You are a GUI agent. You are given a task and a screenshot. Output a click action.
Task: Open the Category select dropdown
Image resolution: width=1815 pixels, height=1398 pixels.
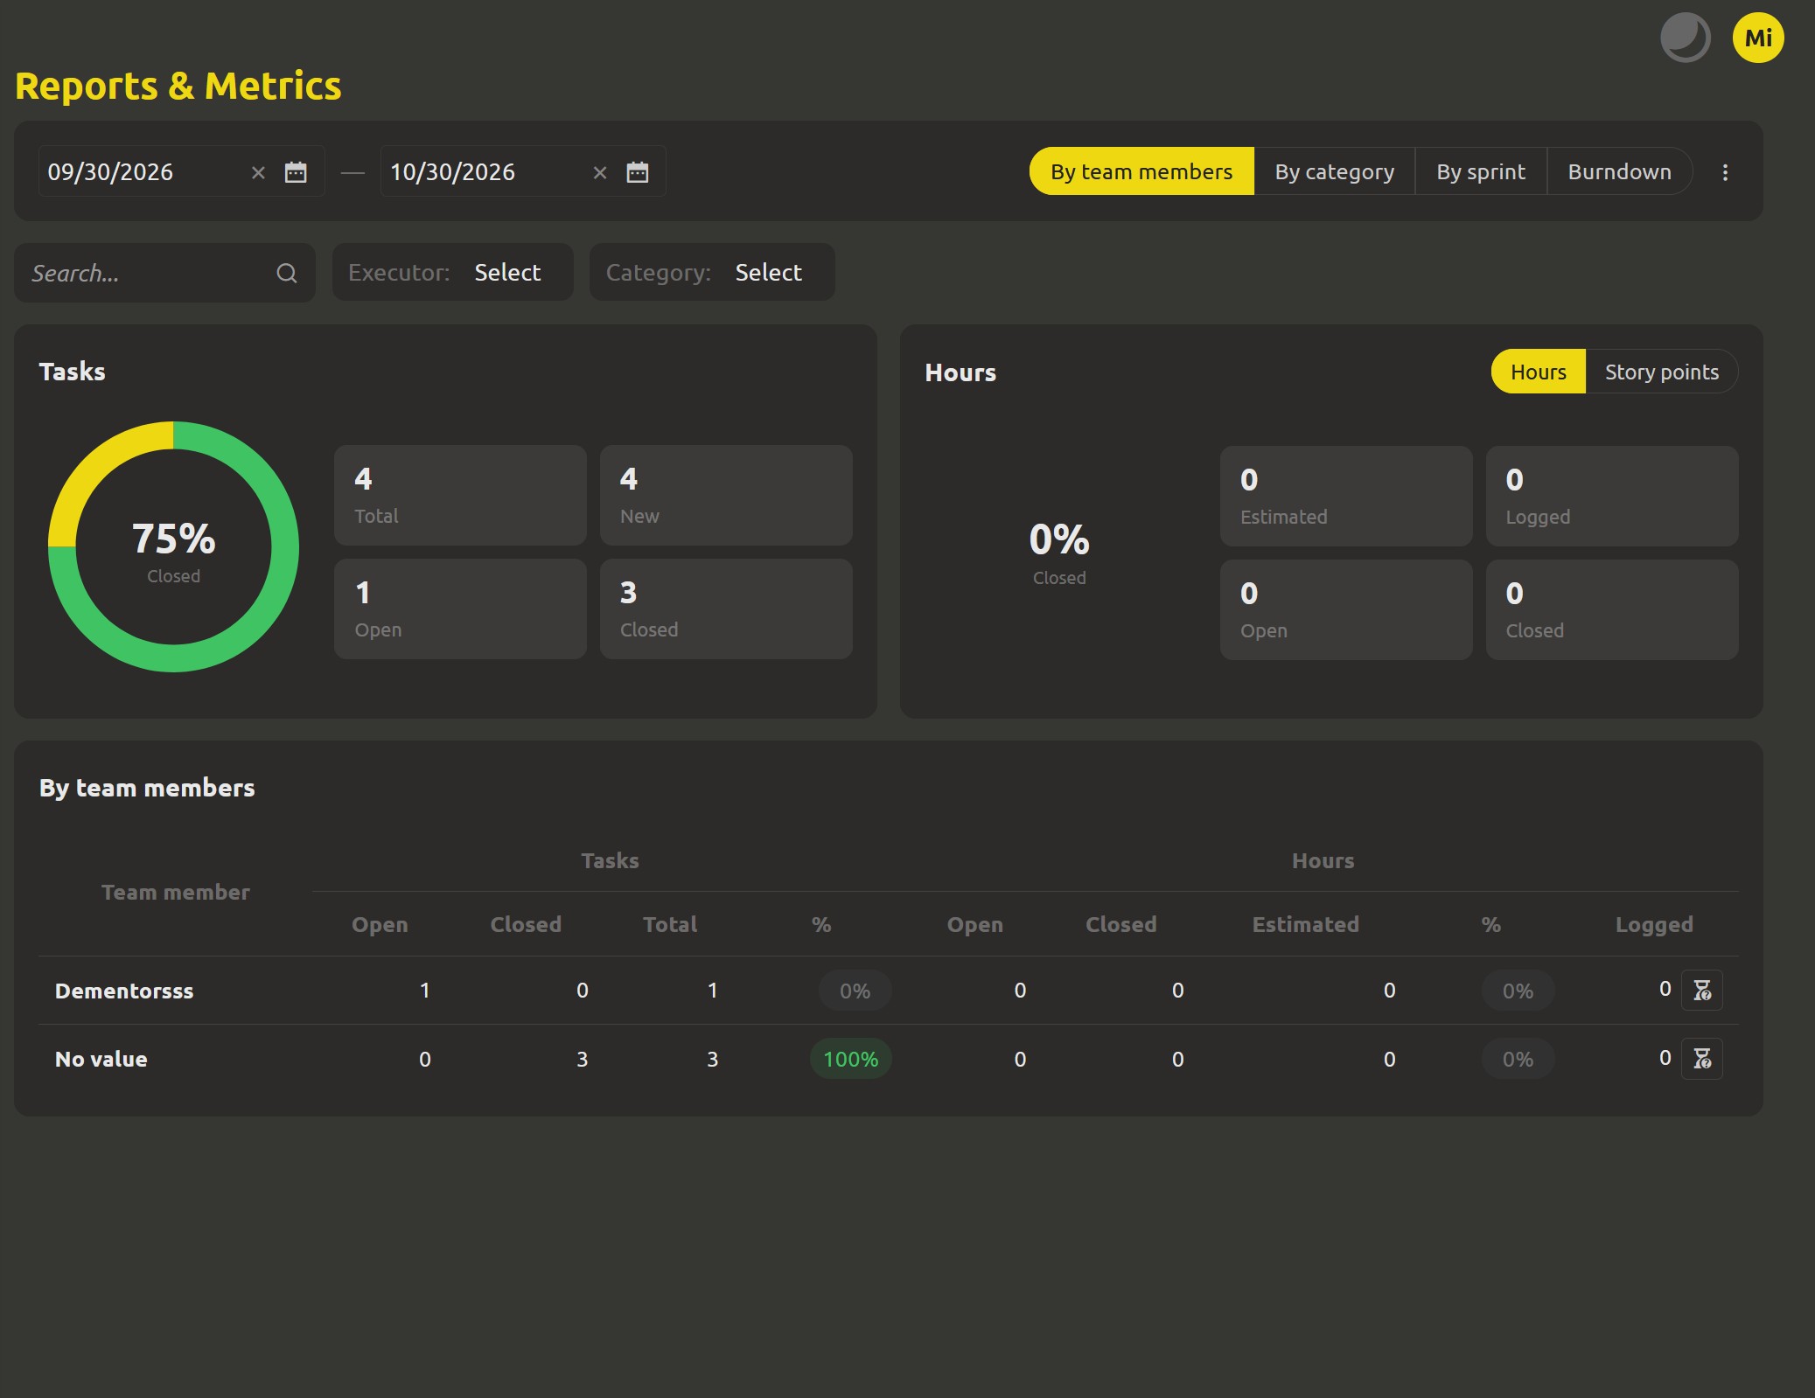tap(712, 272)
